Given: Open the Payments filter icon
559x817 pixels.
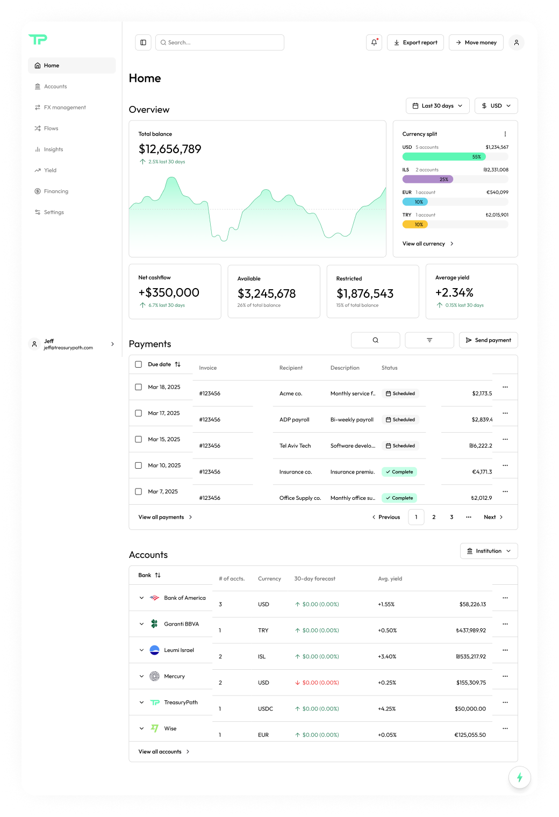Looking at the screenshot, I should [x=429, y=340].
